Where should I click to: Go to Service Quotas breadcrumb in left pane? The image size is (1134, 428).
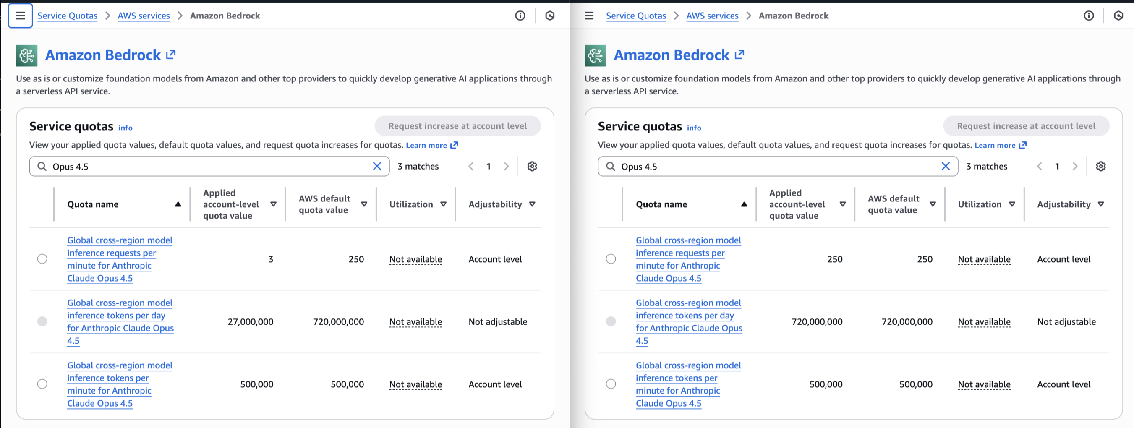(67, 16)
